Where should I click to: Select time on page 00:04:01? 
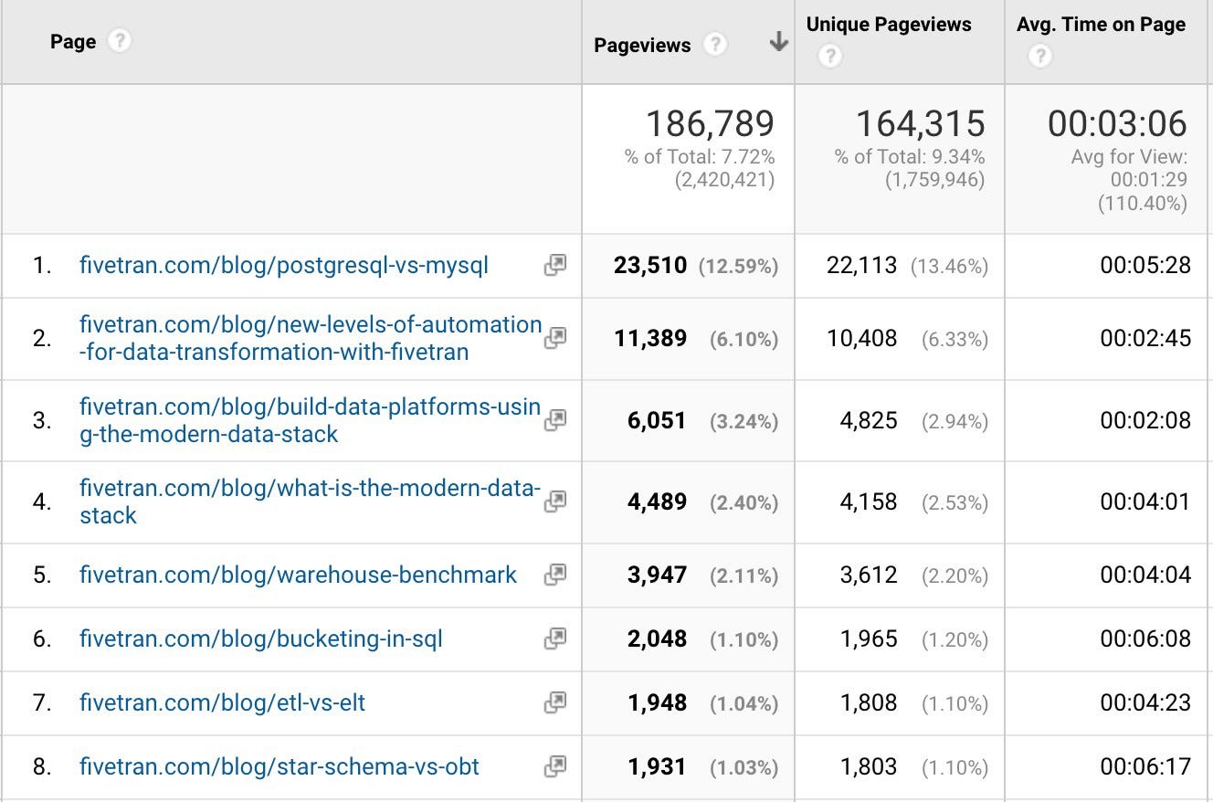click(x=1145, y=501)
